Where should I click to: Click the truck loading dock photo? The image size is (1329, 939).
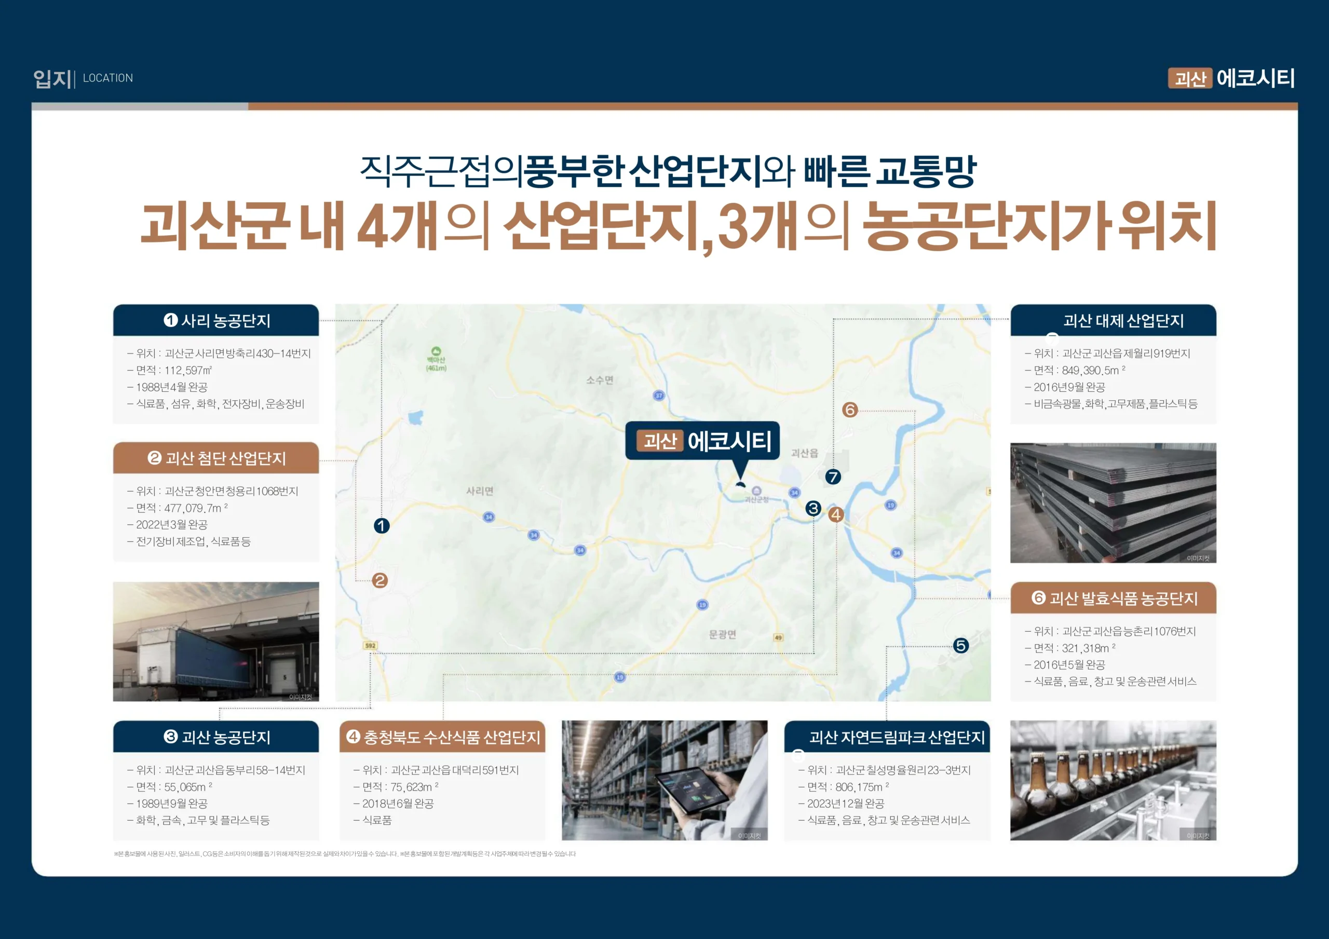point(216,642)
